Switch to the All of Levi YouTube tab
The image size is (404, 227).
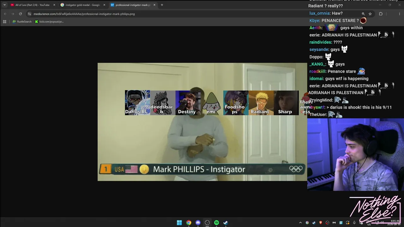(x=33, y=5)
